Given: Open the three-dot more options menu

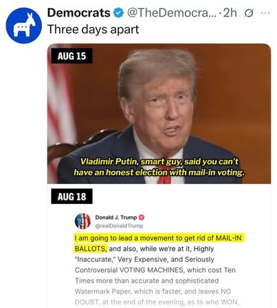Looking at the screenshot, I should pos(265,13).
